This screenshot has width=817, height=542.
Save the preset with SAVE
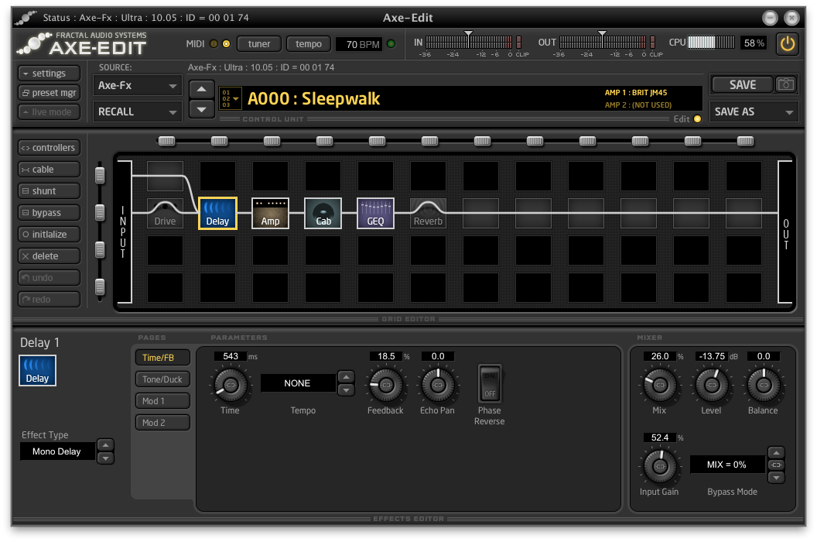743,84
